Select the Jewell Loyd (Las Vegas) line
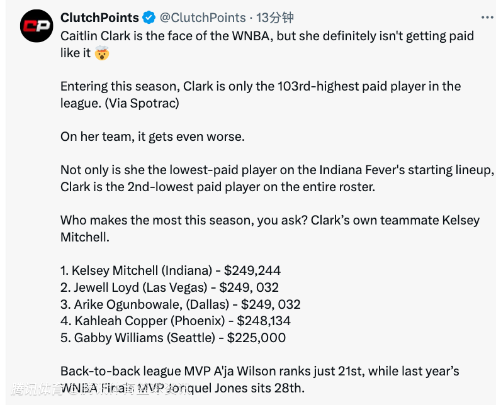The width and height of the screenshot is (496, 405). click(x=169, y=287)
